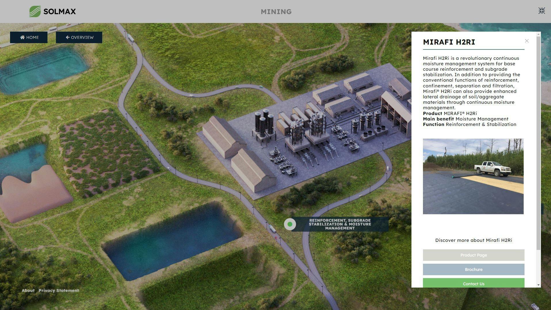
Task: Expand the Contact Us section at panel bottom
Action: (473, 284)
